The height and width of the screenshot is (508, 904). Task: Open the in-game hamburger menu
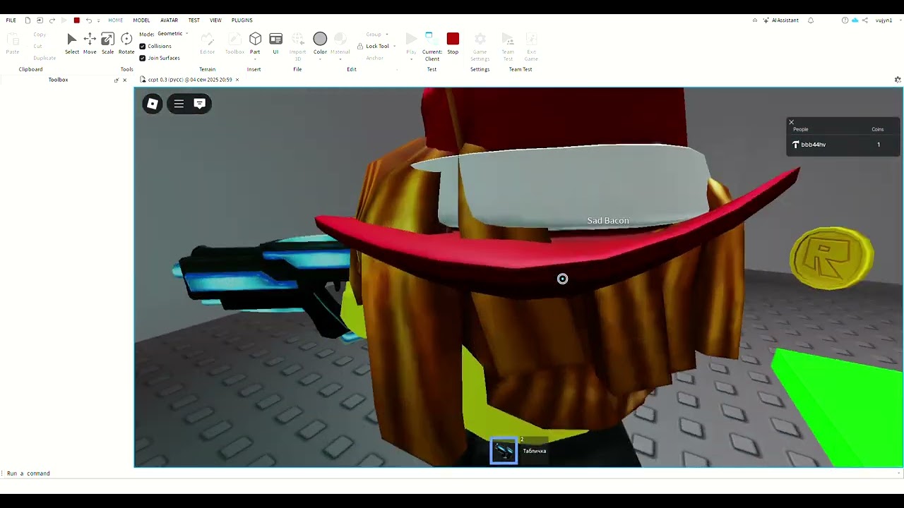pyautogui.click(x=179, y=104)
